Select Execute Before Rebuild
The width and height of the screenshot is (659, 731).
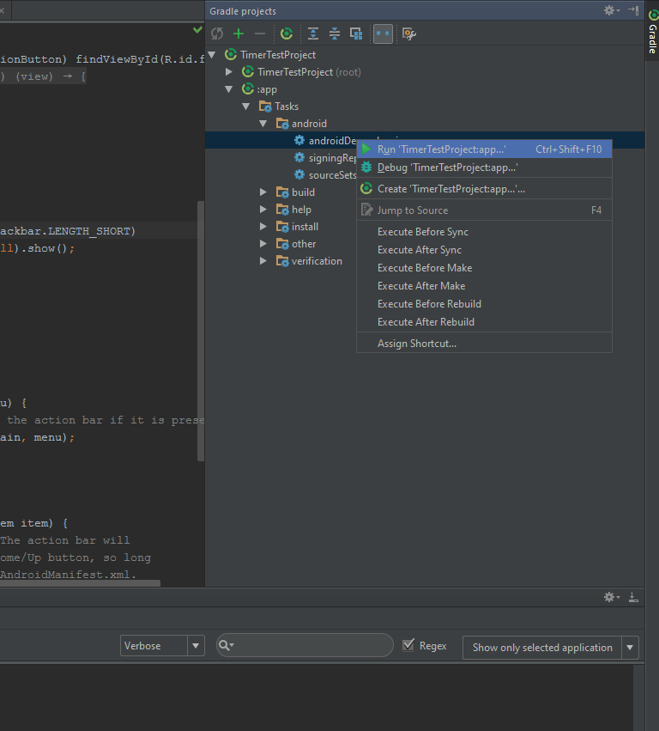pos(484,304)
